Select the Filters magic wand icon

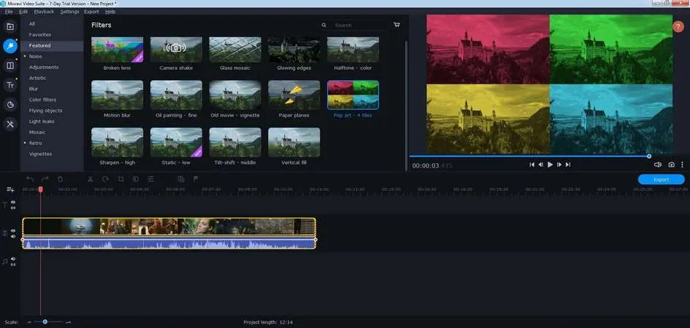tap(10, 46)
